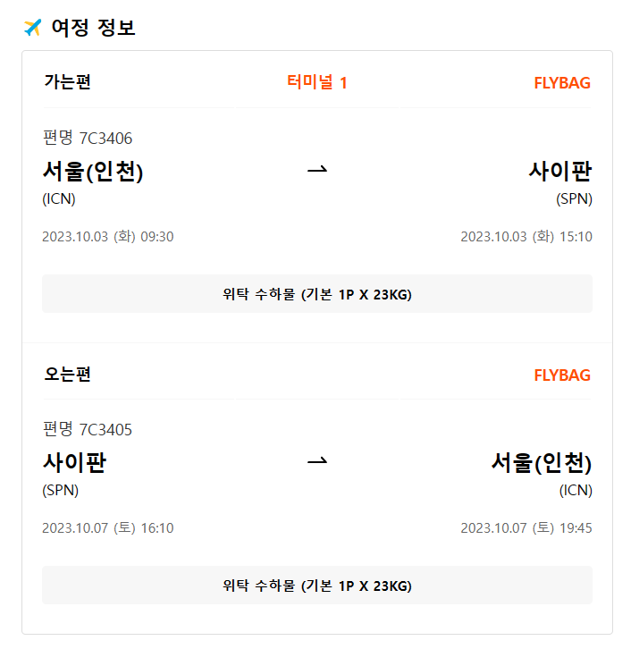
Task: Click the outbound flight direction arrow icon
Action: (x=317, y=171)
